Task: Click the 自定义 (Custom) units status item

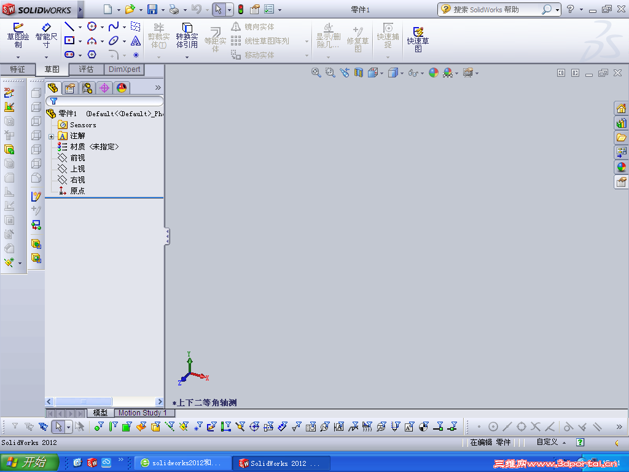Action: (x=547, y=442)
